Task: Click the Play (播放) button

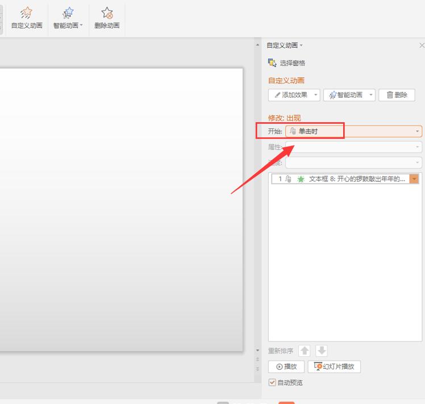Action: (286, 366)
